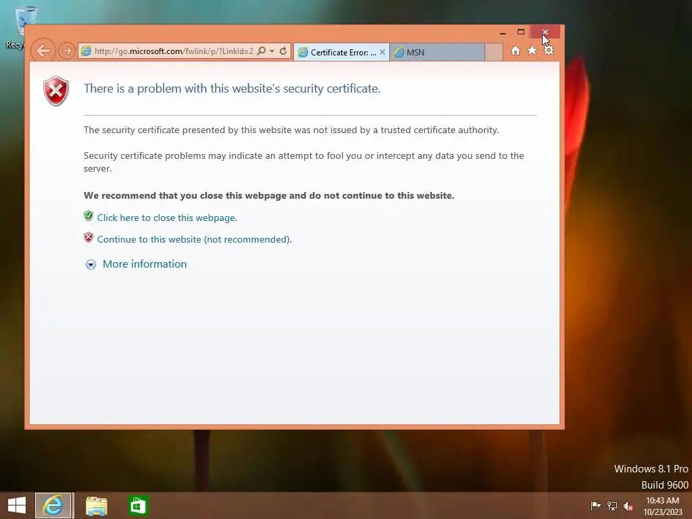Click heading 'There is a problem with this website's security certificate'

pos(232,89)
